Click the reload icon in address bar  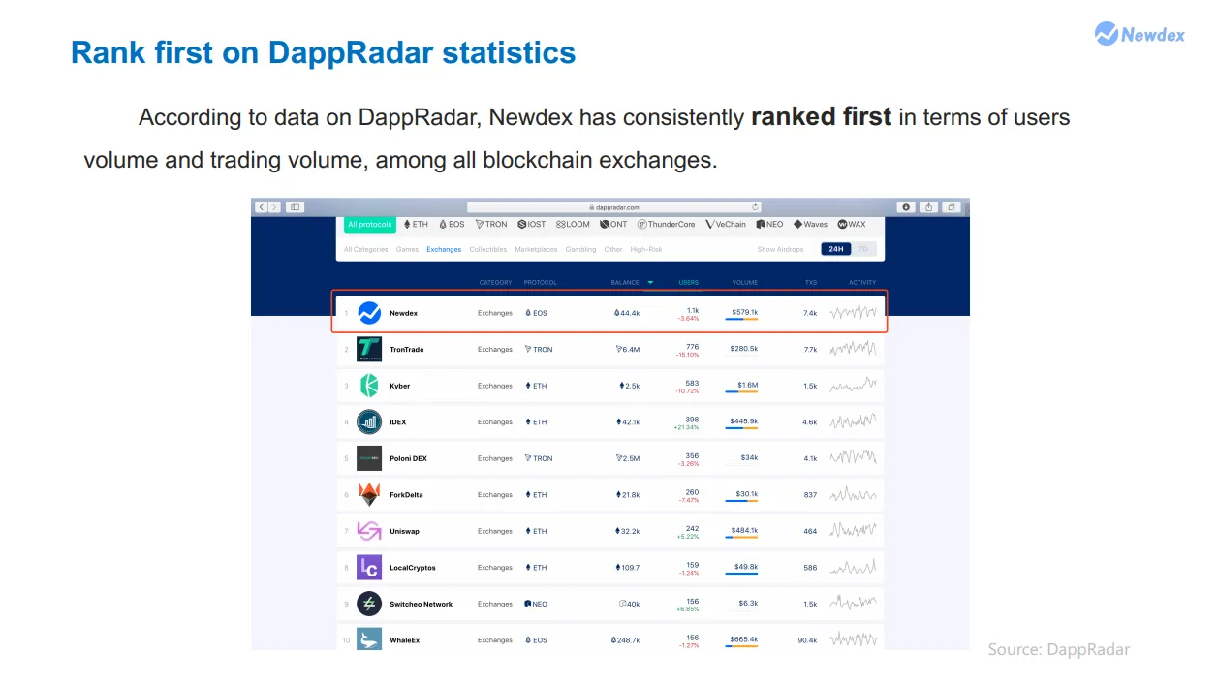click(755, 207)
